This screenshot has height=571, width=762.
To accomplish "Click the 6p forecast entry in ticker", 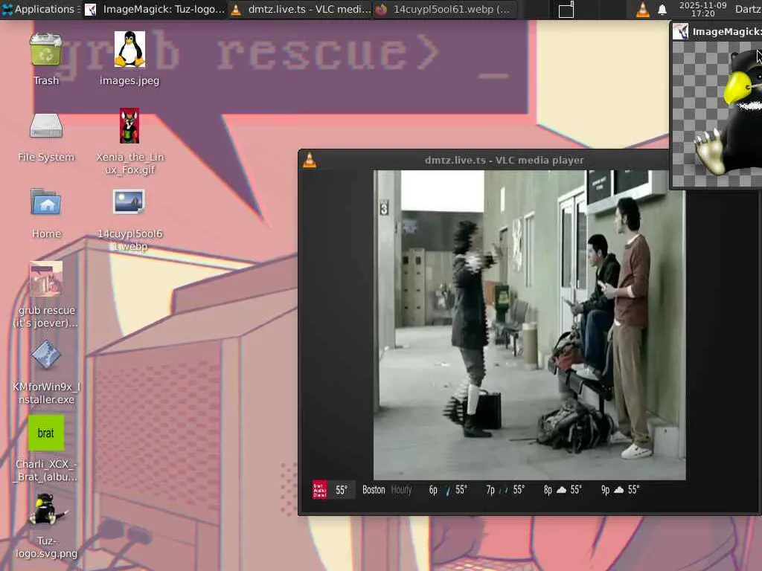I will point(447,490).
